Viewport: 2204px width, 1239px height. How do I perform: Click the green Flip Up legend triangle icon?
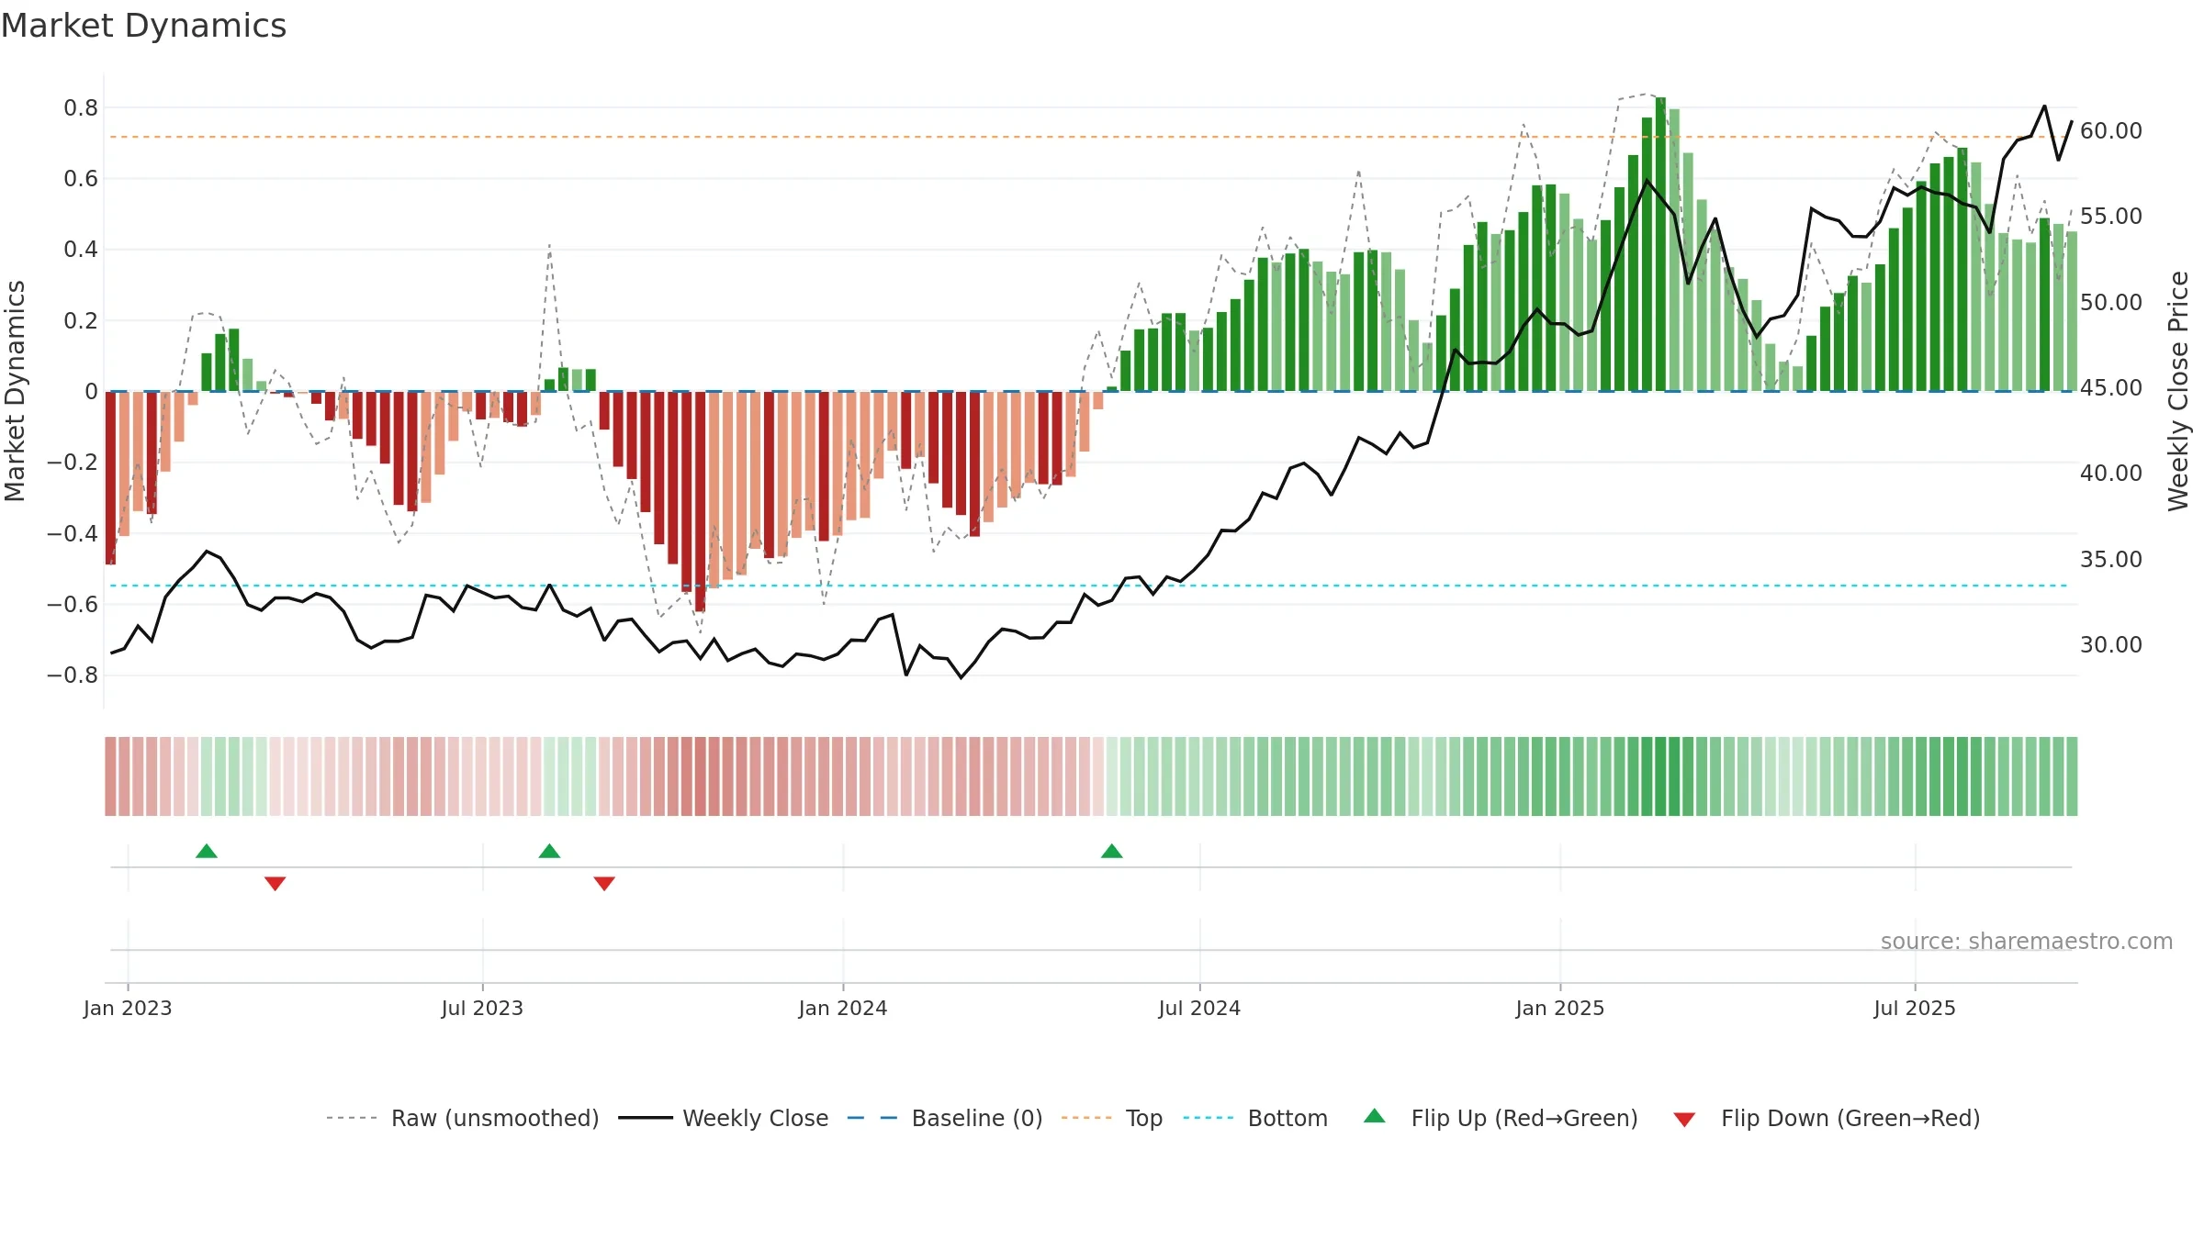[x=1375, y=1116]
